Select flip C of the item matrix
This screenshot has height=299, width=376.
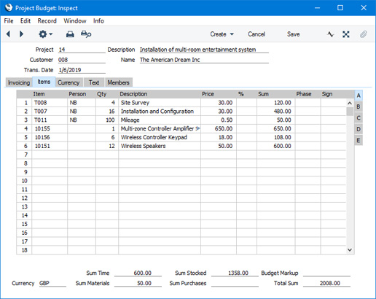point(359,118)
